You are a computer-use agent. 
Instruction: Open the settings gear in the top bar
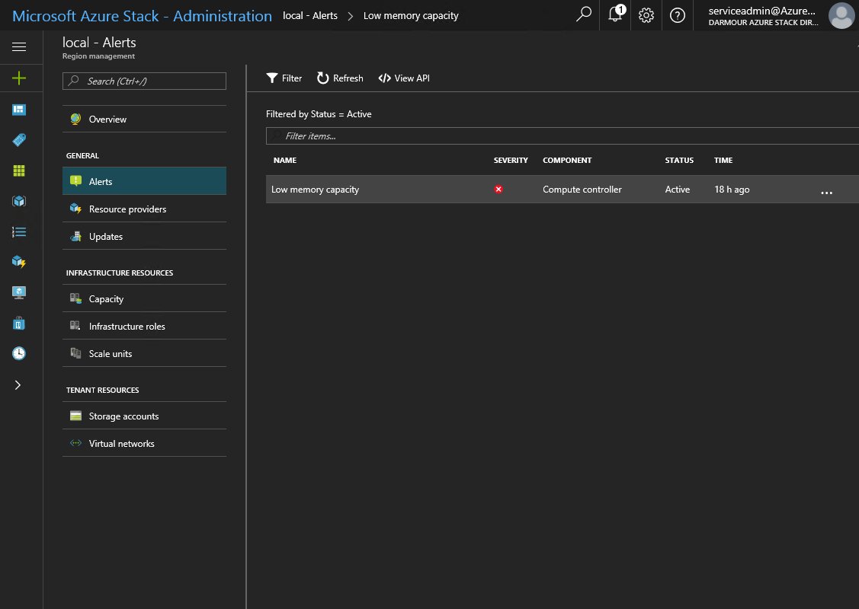646,15
